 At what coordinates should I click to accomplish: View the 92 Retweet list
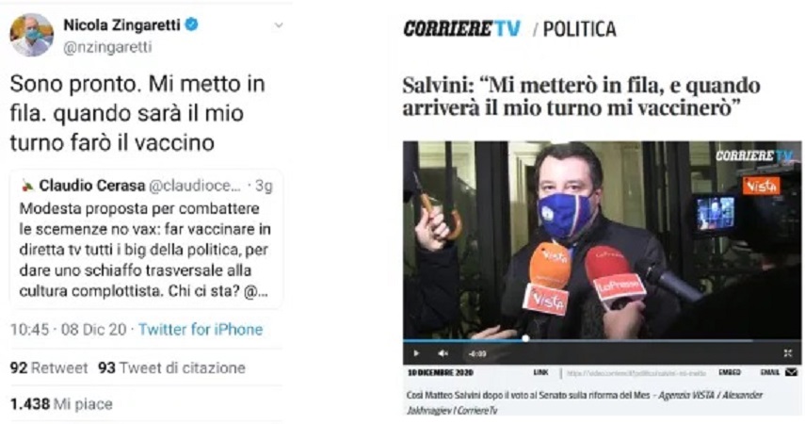[x=49, y=368]
